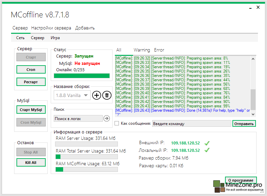This screenshot has height=196, width=267.
Task: Click green checkmark next to external IP
Action: 207,143
